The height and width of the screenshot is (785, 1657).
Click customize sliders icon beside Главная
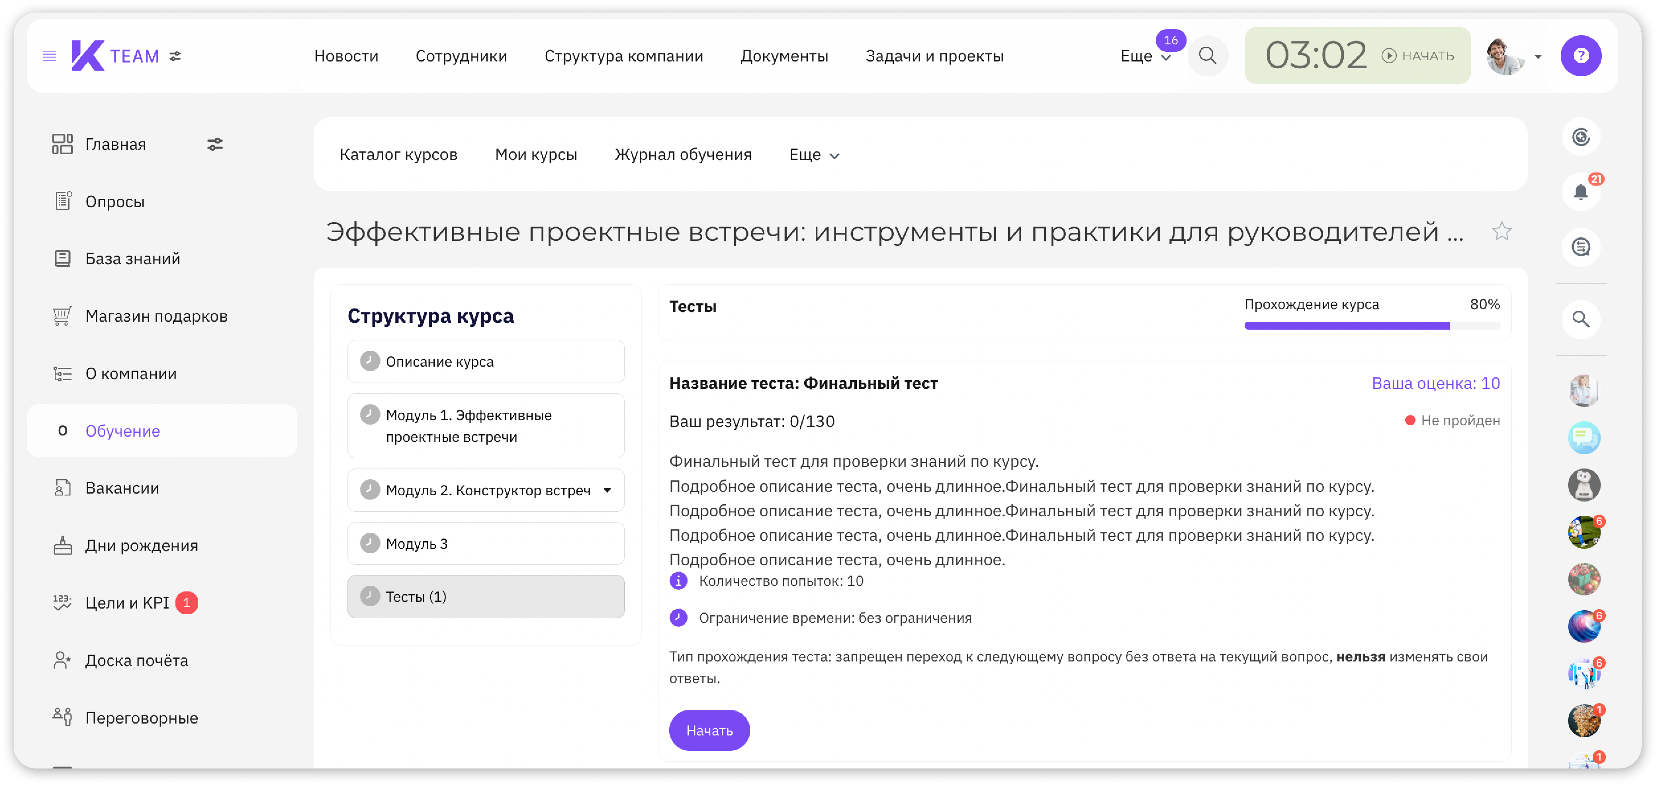point(215,144)
